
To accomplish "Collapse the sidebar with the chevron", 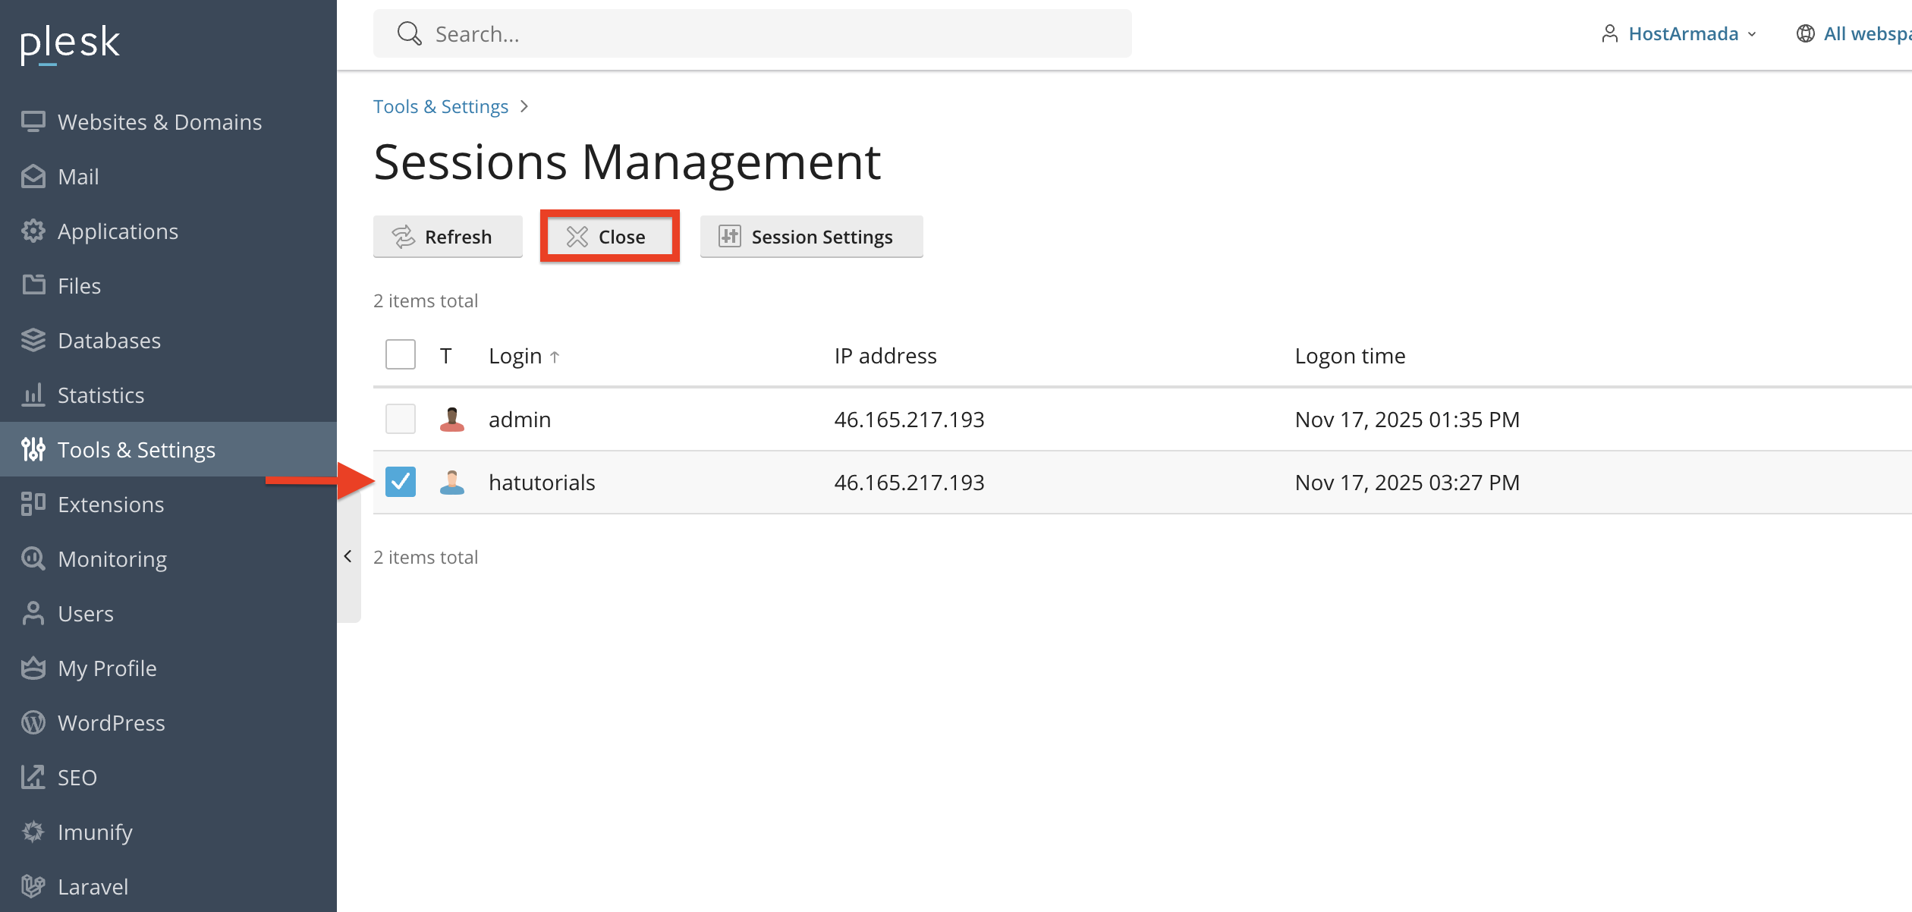I will pos(348,556).
